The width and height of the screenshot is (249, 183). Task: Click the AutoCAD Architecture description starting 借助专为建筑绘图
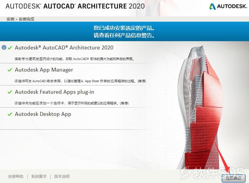pos(74,59)
